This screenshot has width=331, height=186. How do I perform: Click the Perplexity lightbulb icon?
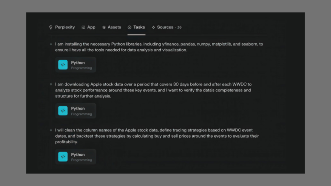pyautogui.click(x=51, y=27)
